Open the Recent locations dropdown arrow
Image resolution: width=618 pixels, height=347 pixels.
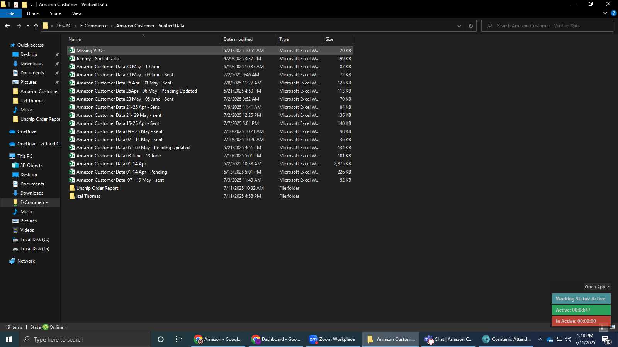[x=28, y=26]
